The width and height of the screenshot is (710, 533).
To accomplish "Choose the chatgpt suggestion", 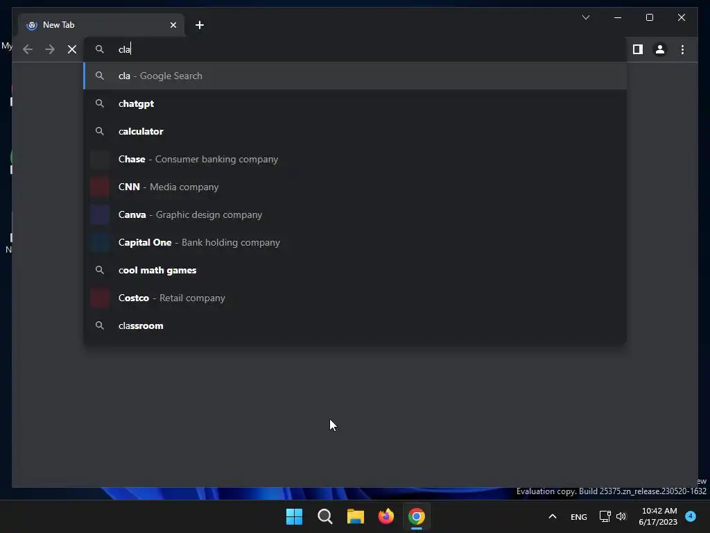I will [355, 104].
